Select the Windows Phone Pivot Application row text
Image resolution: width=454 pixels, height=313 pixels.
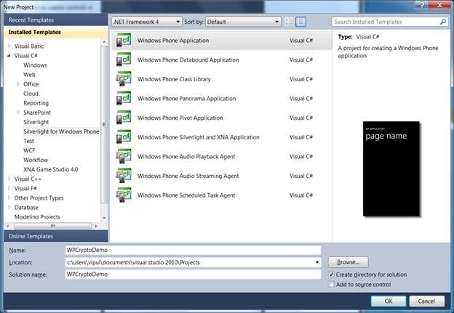(x=180, y=118)
